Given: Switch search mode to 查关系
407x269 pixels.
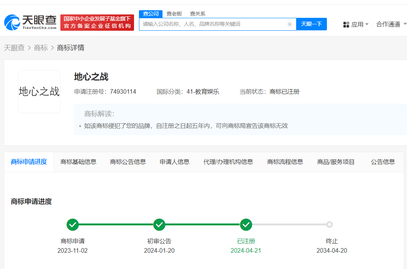Looking at the screenshot, I should coord(198,13).
